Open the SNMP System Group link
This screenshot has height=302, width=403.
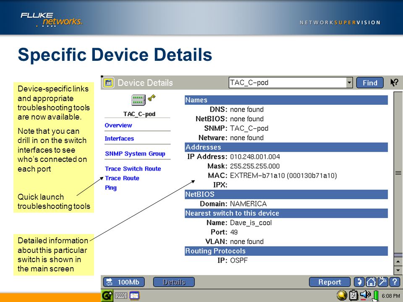pyautogui.click(x=135, y=154)
